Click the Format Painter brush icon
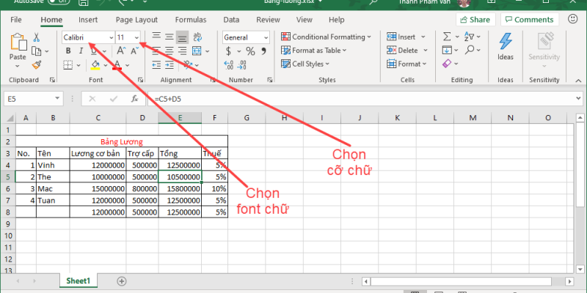The image size is (587, 293). click(37, 64)
